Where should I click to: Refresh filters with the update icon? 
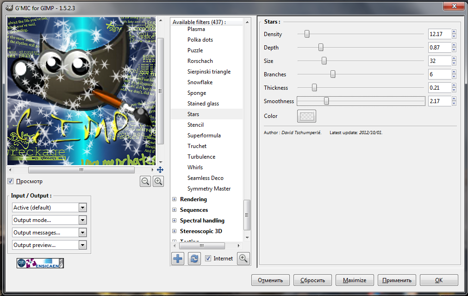(x=194, y=259)
